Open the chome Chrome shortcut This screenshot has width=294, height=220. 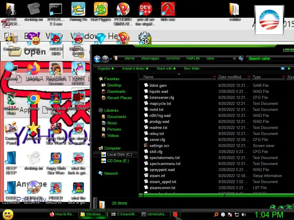click(x=34, y=101)
